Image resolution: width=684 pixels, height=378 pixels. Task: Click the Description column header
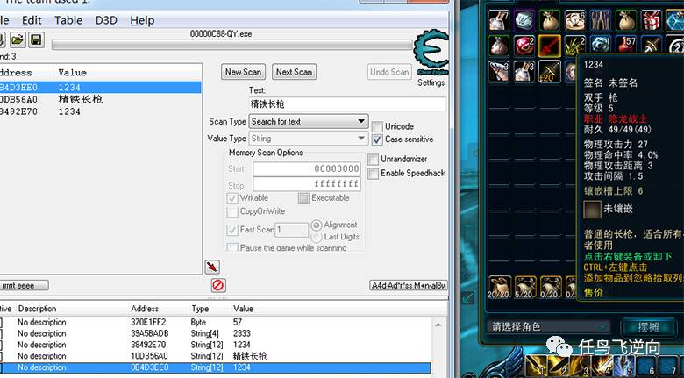coord(37,309)
